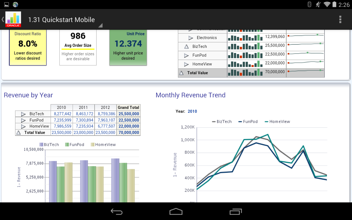Open HomeView 2010 revenue value 7,986,559
This screenshot has width=352, height=220.
62,126
